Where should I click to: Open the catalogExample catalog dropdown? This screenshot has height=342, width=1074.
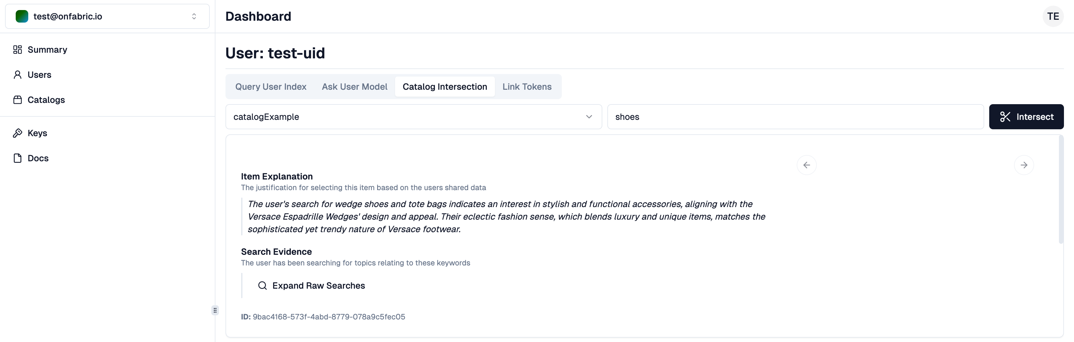[413, 117]
